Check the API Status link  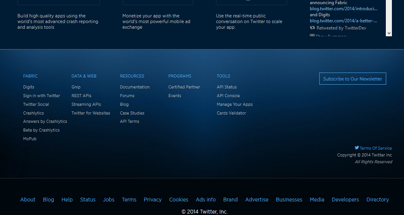point(227,87)
